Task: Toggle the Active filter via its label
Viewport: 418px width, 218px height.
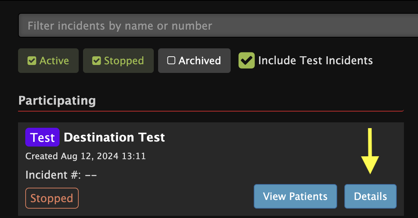Action: [x=54, y=61]
